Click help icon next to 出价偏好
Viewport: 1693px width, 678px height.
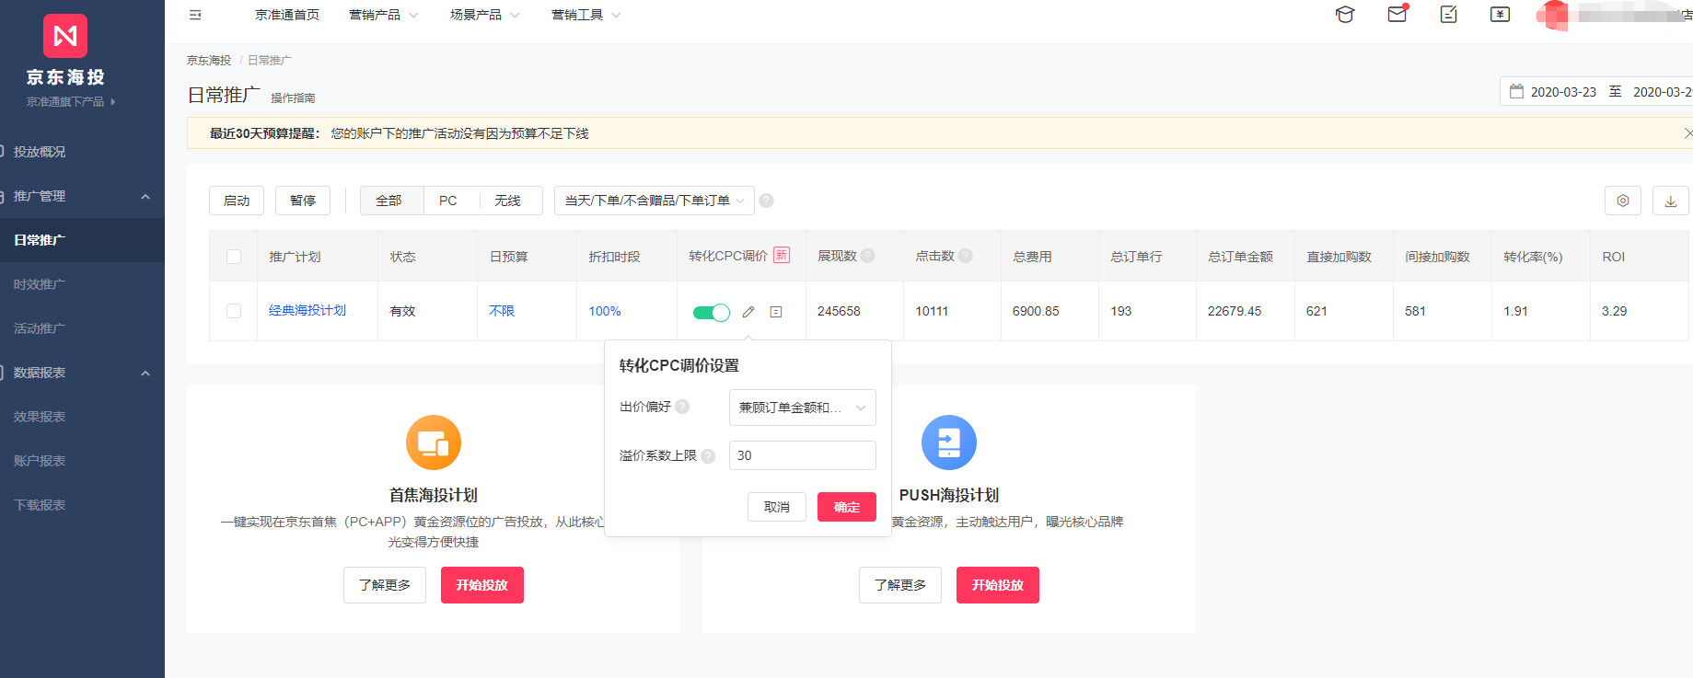point(682,407)
